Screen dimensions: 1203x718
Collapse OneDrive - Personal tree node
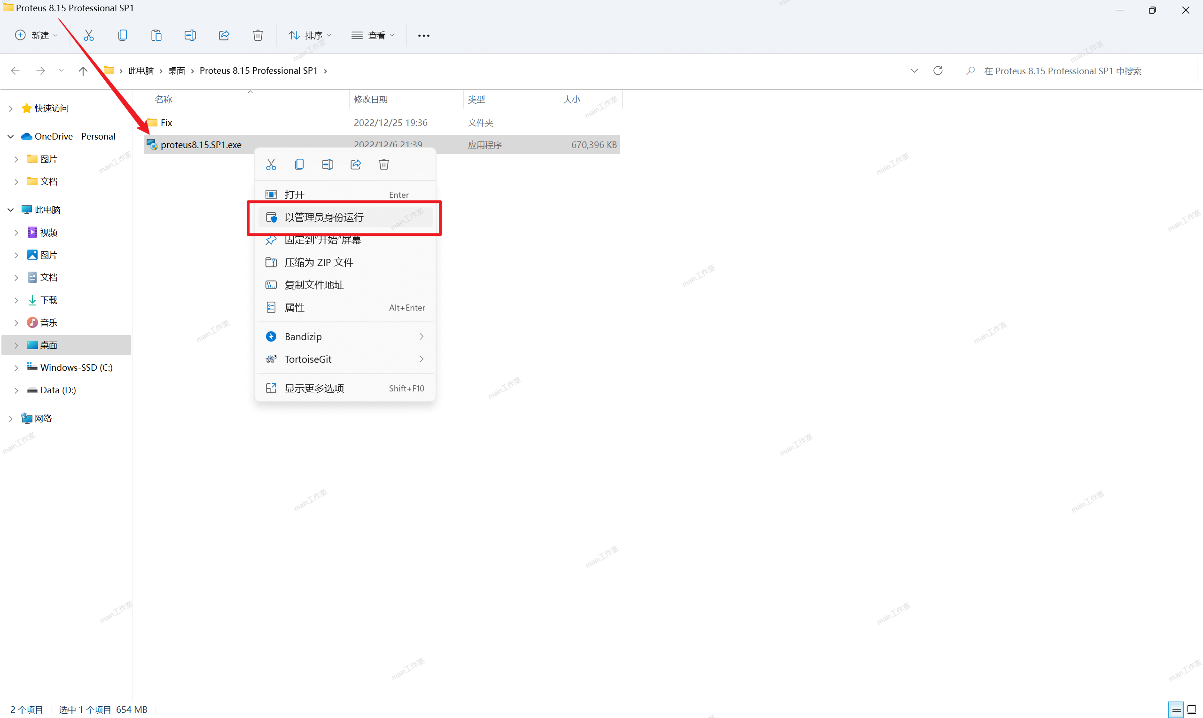[11, 136]
